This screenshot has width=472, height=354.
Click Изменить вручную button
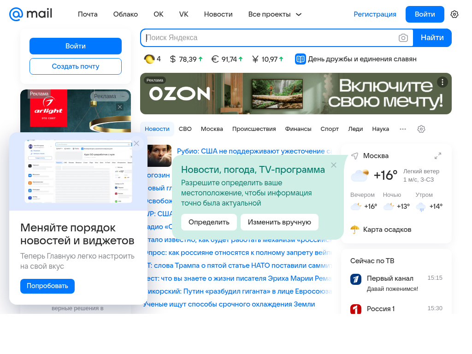pos(279,222)
